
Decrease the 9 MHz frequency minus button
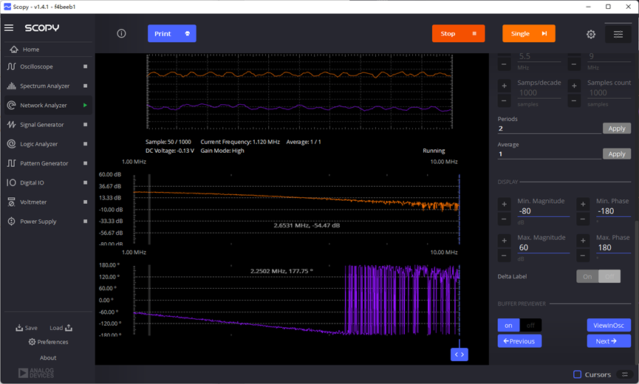coord(574,64)
